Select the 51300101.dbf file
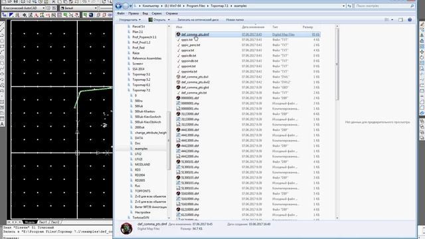The width and height of the screenshot is (425, 239). click(190, 162)
